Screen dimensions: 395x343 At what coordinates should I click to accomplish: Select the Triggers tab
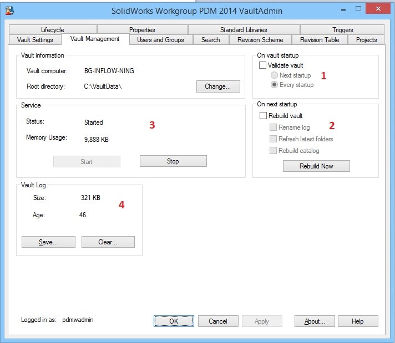(x=342, y=30)
